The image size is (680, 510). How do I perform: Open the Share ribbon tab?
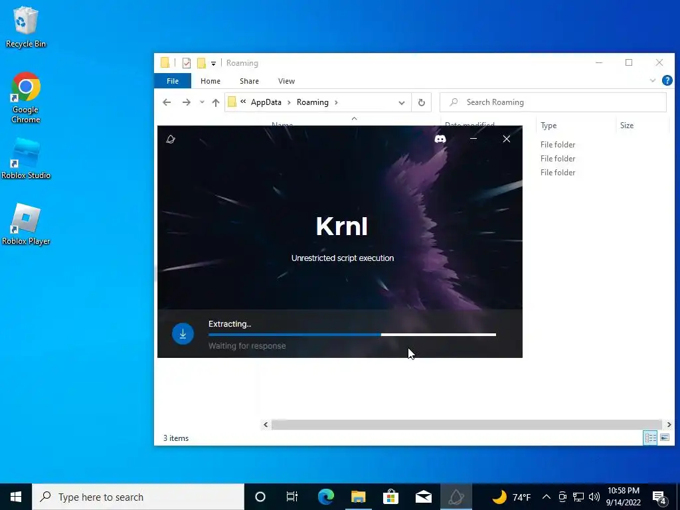click(249, 81)
